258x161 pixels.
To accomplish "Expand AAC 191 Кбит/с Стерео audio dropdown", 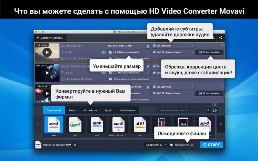I will click(173, 52).
